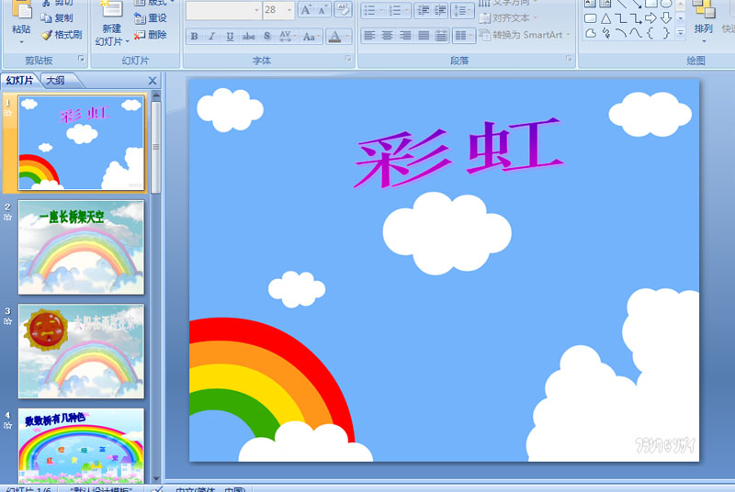Open Paragraph (段落) dialog launcher
Image resolution: width=735 pixels, height=492 pixels.
tap(569, 59)
